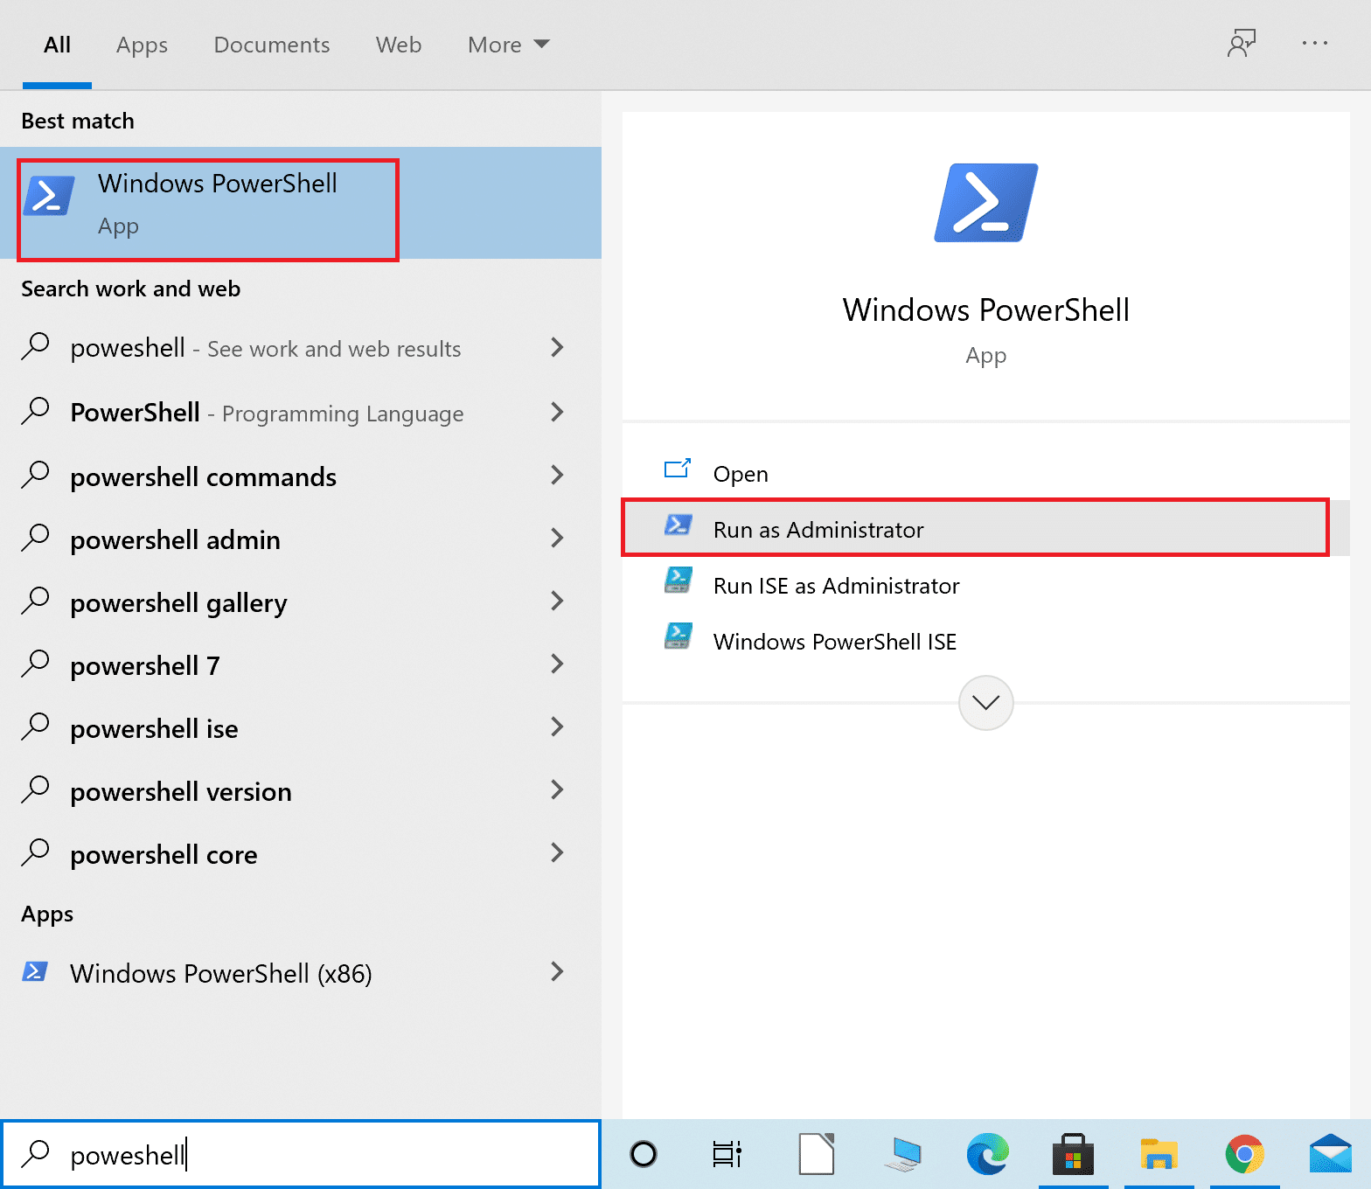
Task: Open the More filter dropdown
Action: 509,45
